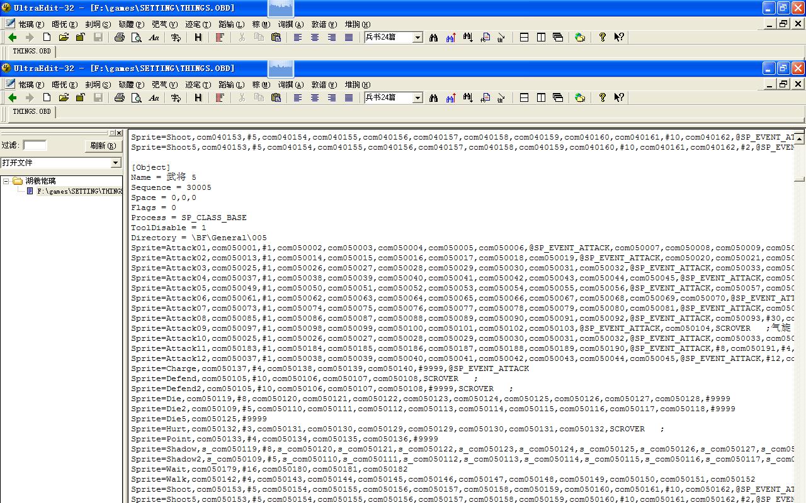Expand the lower toolbar's 兵书24篇 combo box
This screenshot has width=806, height=503.
tap(417, 97)
